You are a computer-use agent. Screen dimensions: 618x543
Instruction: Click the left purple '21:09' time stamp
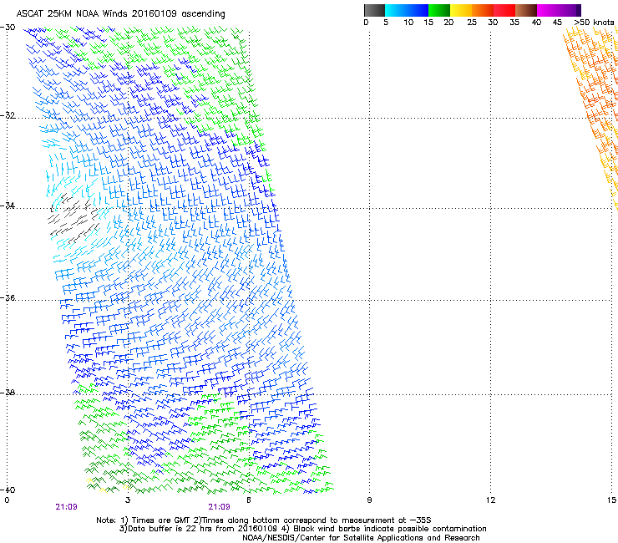(66, 507)
